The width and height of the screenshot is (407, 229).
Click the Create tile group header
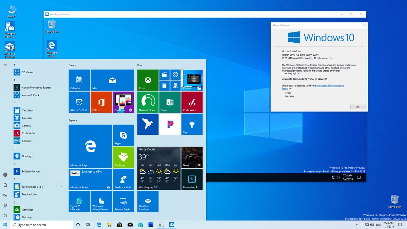[x=72, y=65]
